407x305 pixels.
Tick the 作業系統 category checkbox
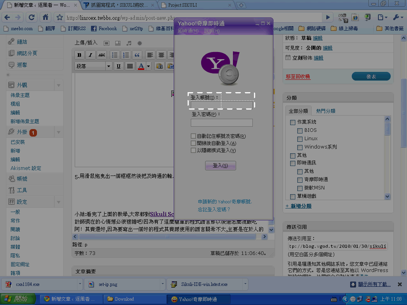click(x=293, y=122)
